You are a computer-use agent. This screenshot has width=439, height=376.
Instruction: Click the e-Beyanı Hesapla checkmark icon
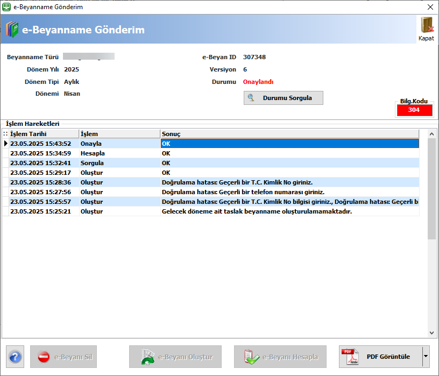(251, 357)
